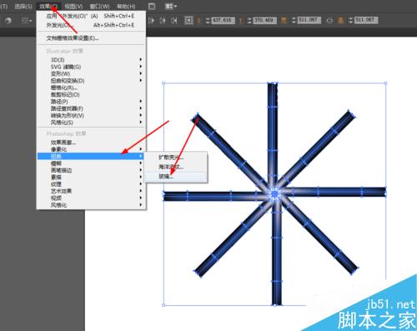Click the last horizontal distribute icon

[174, 20]
